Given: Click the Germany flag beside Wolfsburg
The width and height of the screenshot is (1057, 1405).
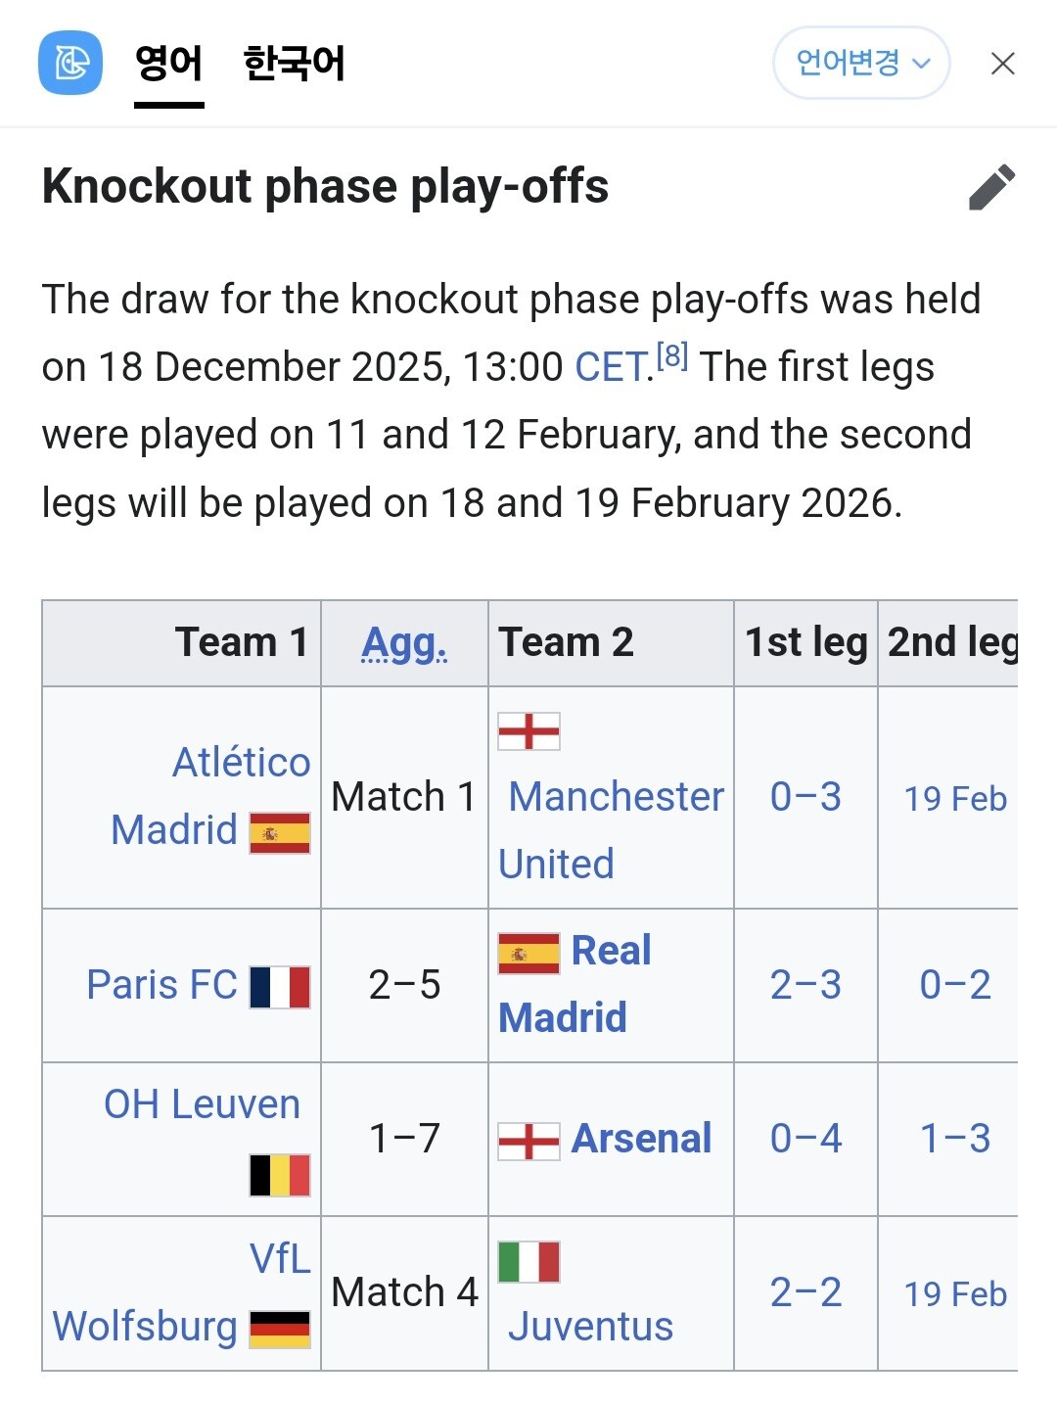Looking at the screenshot, I should pos(280,1330).
